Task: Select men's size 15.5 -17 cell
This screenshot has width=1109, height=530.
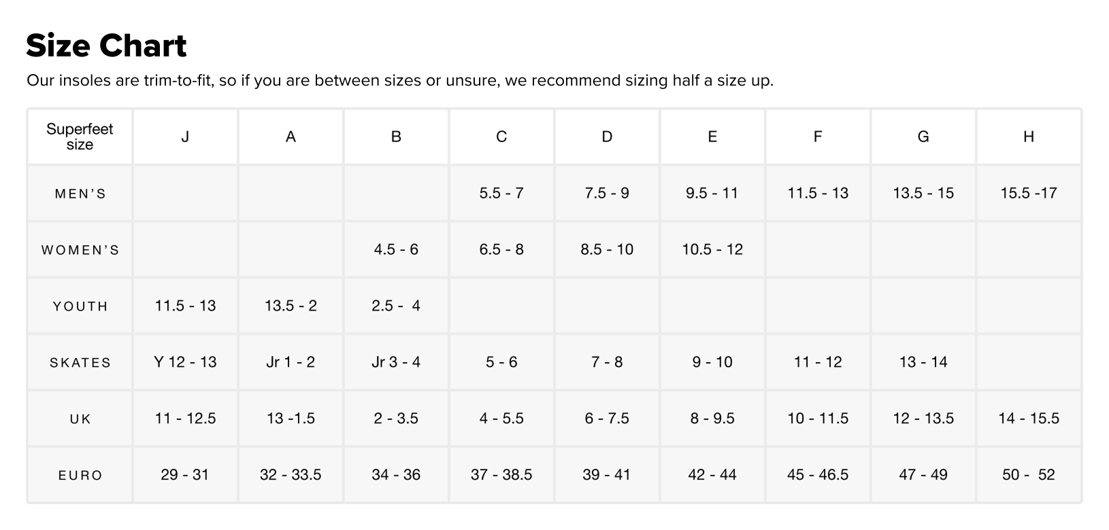Action: click(x=1029, y=193)
